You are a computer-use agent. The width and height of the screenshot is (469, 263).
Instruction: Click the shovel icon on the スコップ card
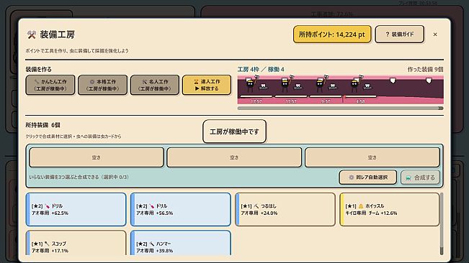click(47, 244)
